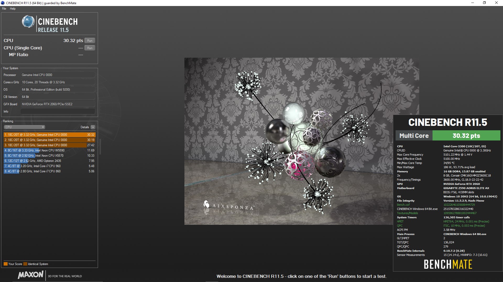Viewport: 503px width, 282px height.
Task: Select the Xeon W5590 ranking entry
Action: point(50,150)
